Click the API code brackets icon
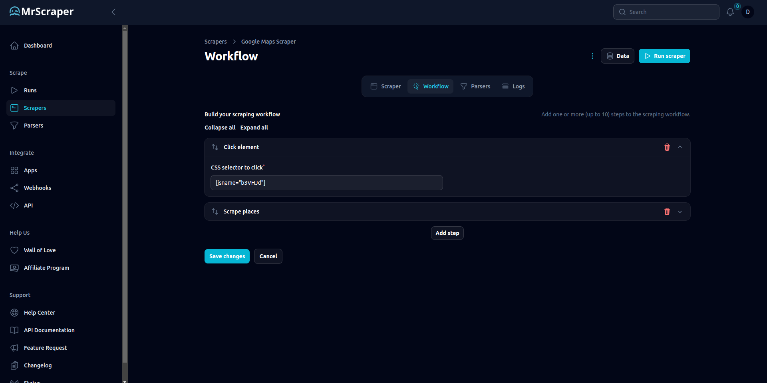This screenshot has width=767, height=383. tap(14, 205)
